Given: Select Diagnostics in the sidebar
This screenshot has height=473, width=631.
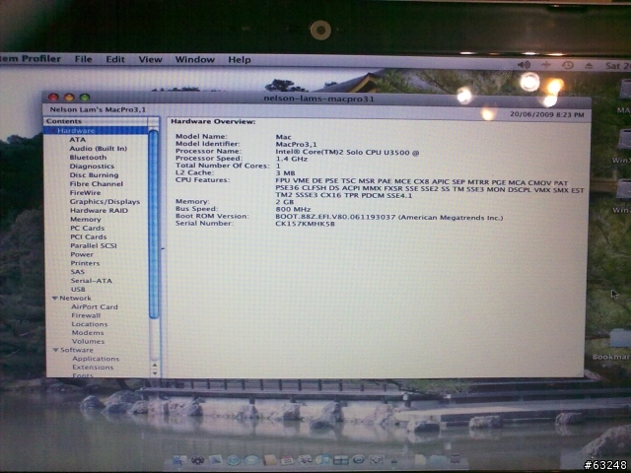Looking at the screenshot, I should click(92, 167).
